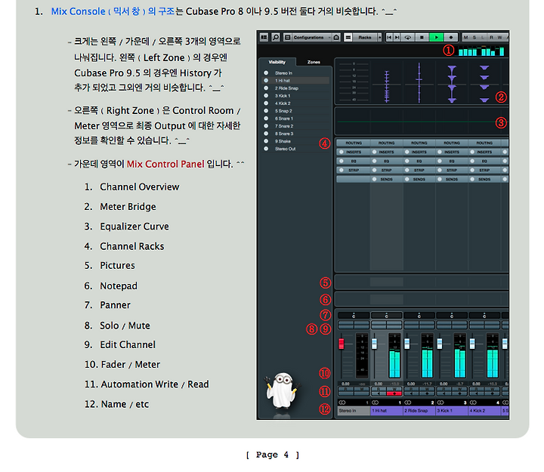Toggle the cycle loop button

(408, 38)
